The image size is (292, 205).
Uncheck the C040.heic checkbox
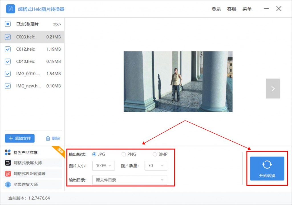click(8, 61)
